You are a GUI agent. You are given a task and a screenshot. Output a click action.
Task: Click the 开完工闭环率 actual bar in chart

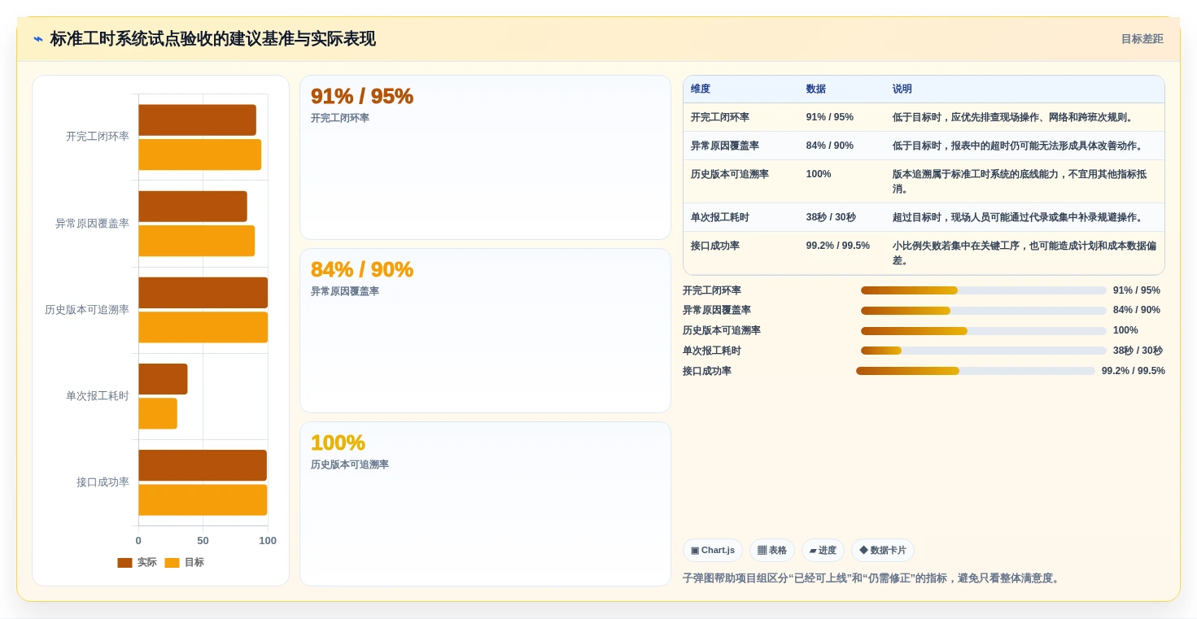coord(197,120)
